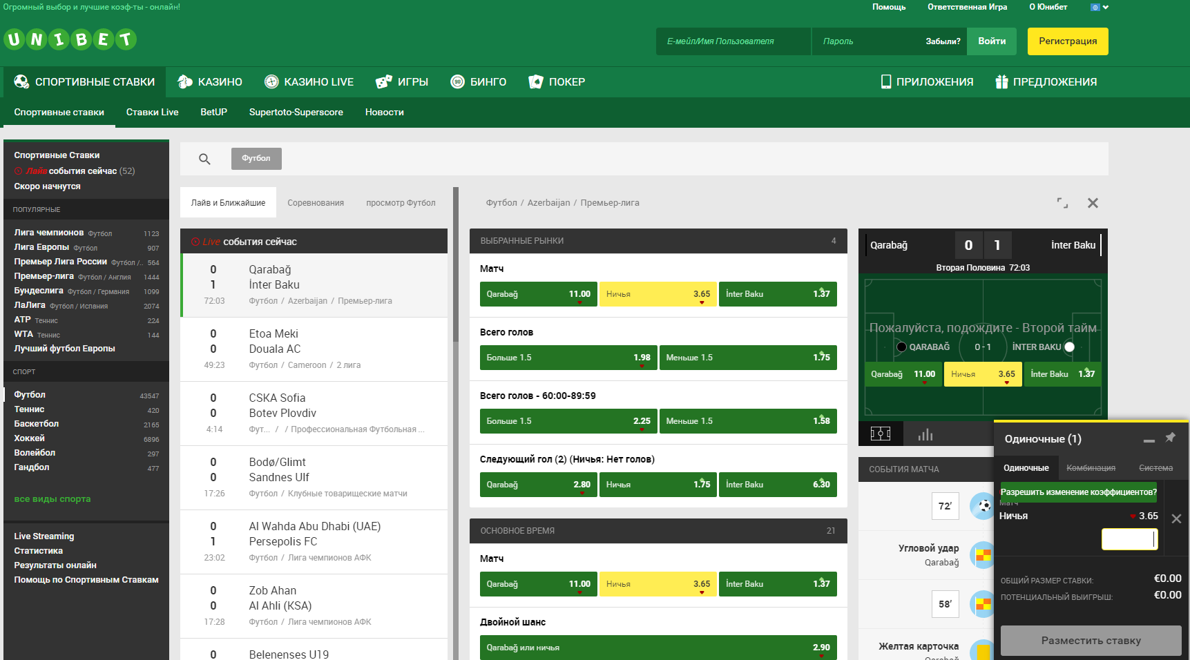
Task: Collapse the Live события сейчас list header
Action: click(314, 242)
